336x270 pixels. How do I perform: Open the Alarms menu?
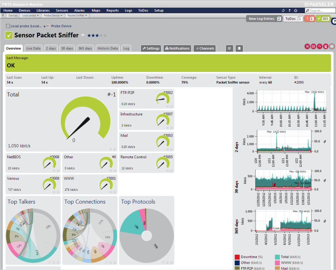[x=79, y=10]
